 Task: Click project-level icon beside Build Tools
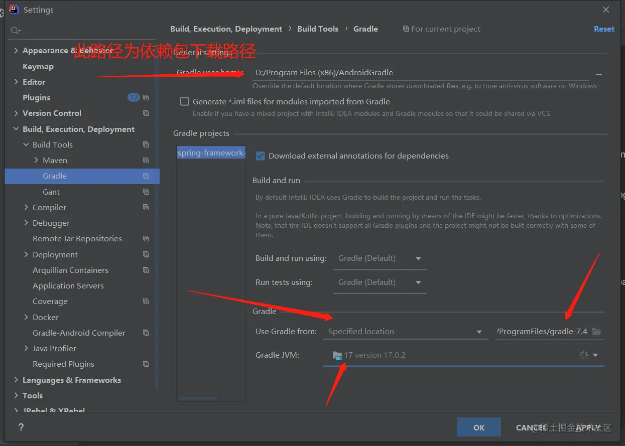tap(146, 144)
